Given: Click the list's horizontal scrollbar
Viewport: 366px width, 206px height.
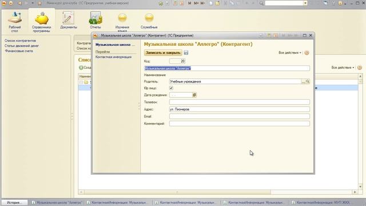Looking at the screenshot, I should pyautogui.click(x=177, y=192).
